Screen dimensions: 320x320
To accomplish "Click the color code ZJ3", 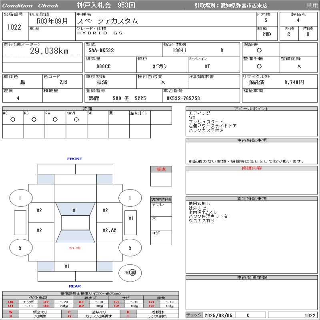I will (x=64, y=82).
